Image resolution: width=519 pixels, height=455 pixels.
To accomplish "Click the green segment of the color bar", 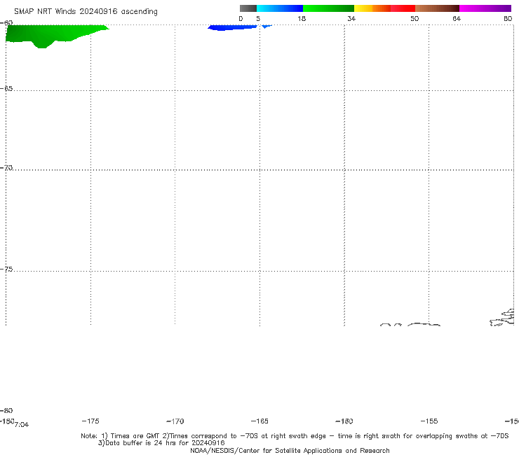I will point(328,8).
